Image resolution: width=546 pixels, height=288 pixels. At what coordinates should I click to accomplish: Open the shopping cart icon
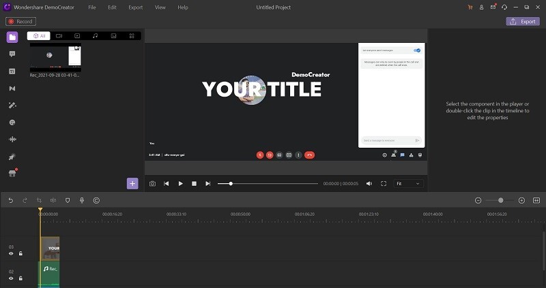(x=470, y=7)
